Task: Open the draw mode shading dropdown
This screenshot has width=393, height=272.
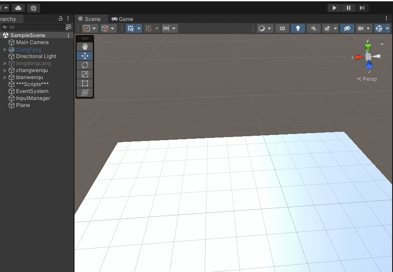Action: click(x=269, y=28)
